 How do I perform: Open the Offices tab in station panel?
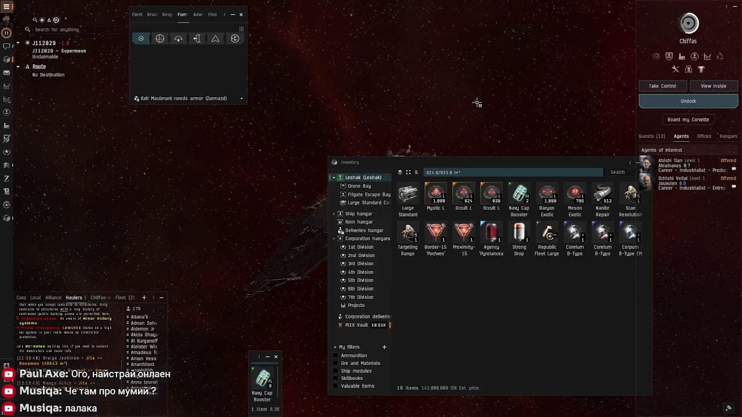click(704, 136)
